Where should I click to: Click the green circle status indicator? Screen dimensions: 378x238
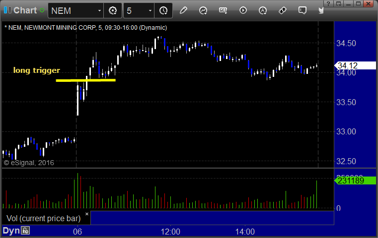pos(42,10)
